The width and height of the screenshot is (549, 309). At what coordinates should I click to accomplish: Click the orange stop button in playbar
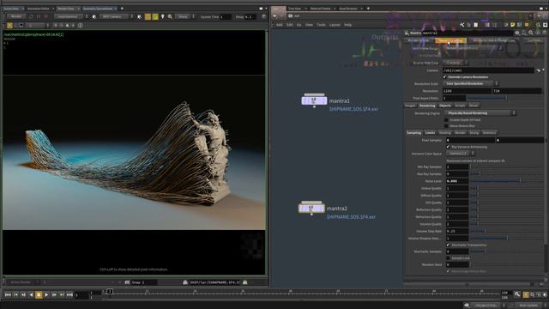click(x=39, y=295)
